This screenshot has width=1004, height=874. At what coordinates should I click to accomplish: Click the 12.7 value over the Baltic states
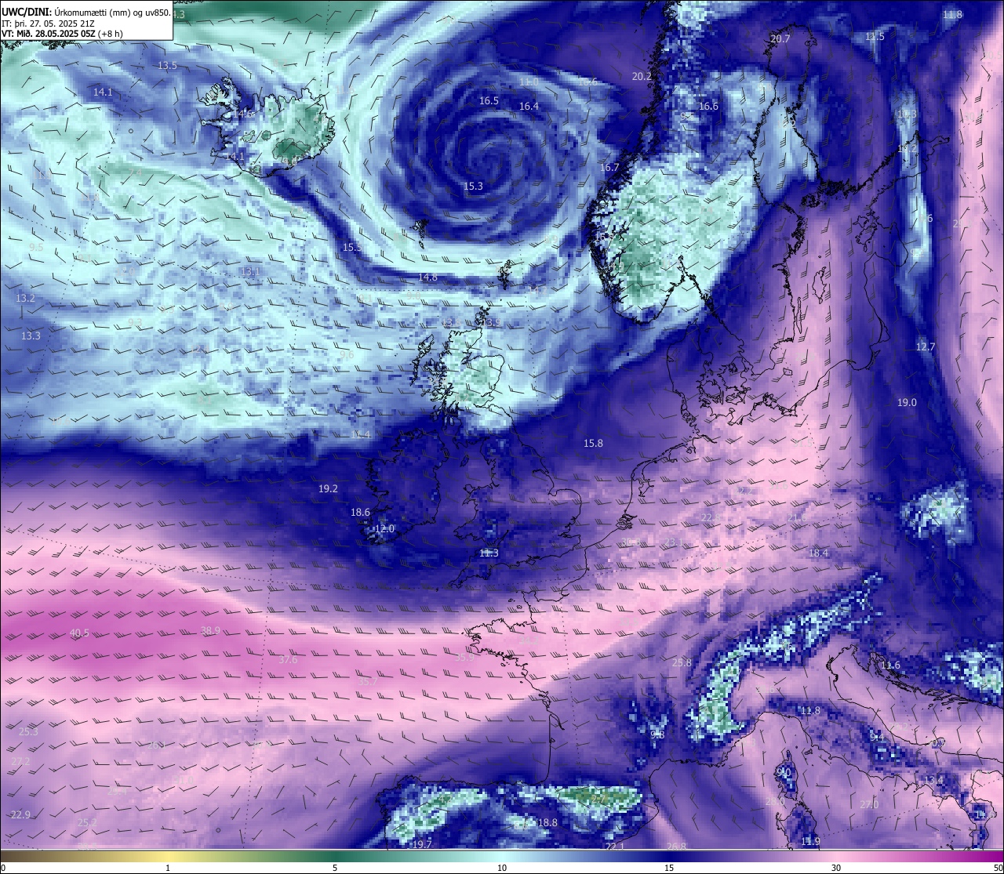click(926, 347)
